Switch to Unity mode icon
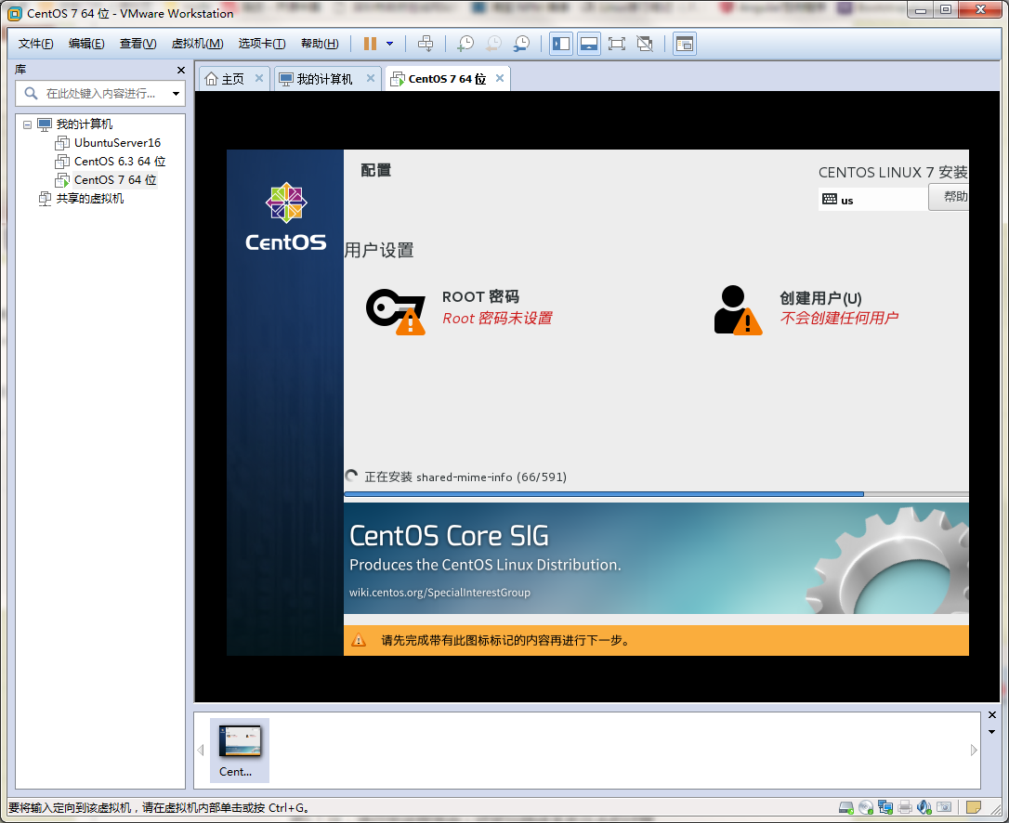The image size is (1009, 823). 644,44
